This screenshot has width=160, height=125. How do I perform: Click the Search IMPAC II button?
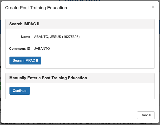[25, 61]
